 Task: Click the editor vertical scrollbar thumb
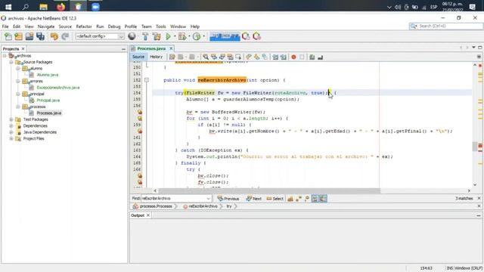pyautogui.click(x=475, y=147)
